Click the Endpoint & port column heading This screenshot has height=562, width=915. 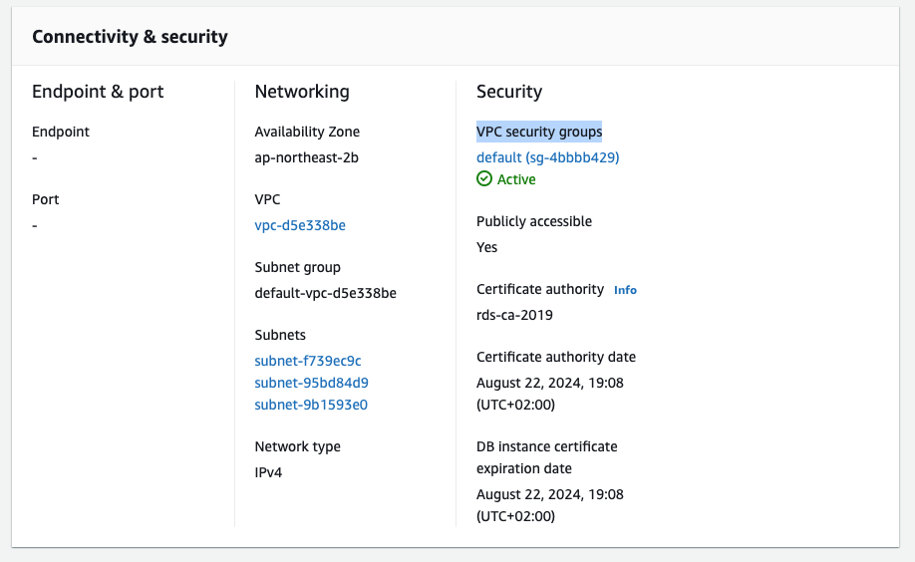click(x=98, y=92)
